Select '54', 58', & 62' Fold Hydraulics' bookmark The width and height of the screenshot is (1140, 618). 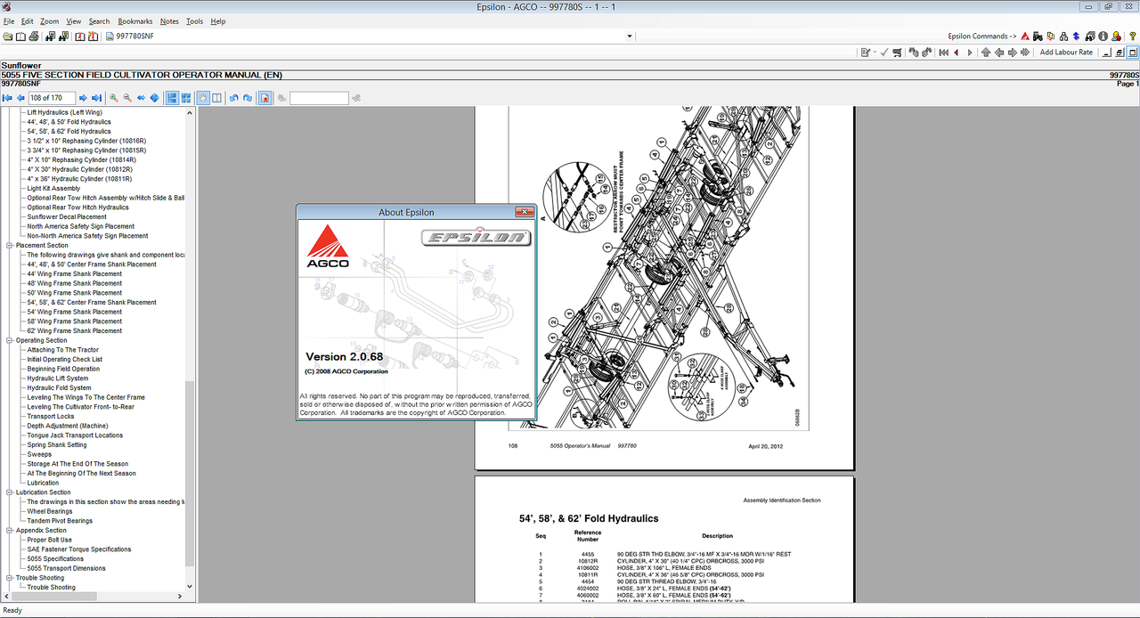tap(69, 131)
